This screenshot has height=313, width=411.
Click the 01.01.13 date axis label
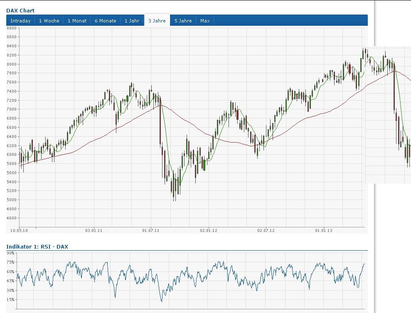pyautogui.click(x=324, y=230)
